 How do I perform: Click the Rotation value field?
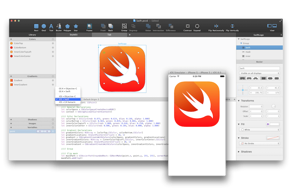(x=256, y=107)
